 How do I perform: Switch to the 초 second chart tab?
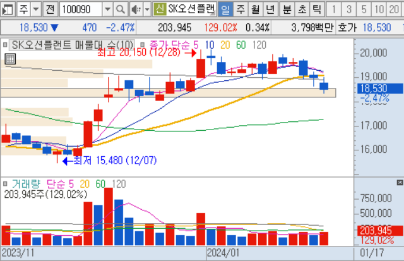pos(302,9)
